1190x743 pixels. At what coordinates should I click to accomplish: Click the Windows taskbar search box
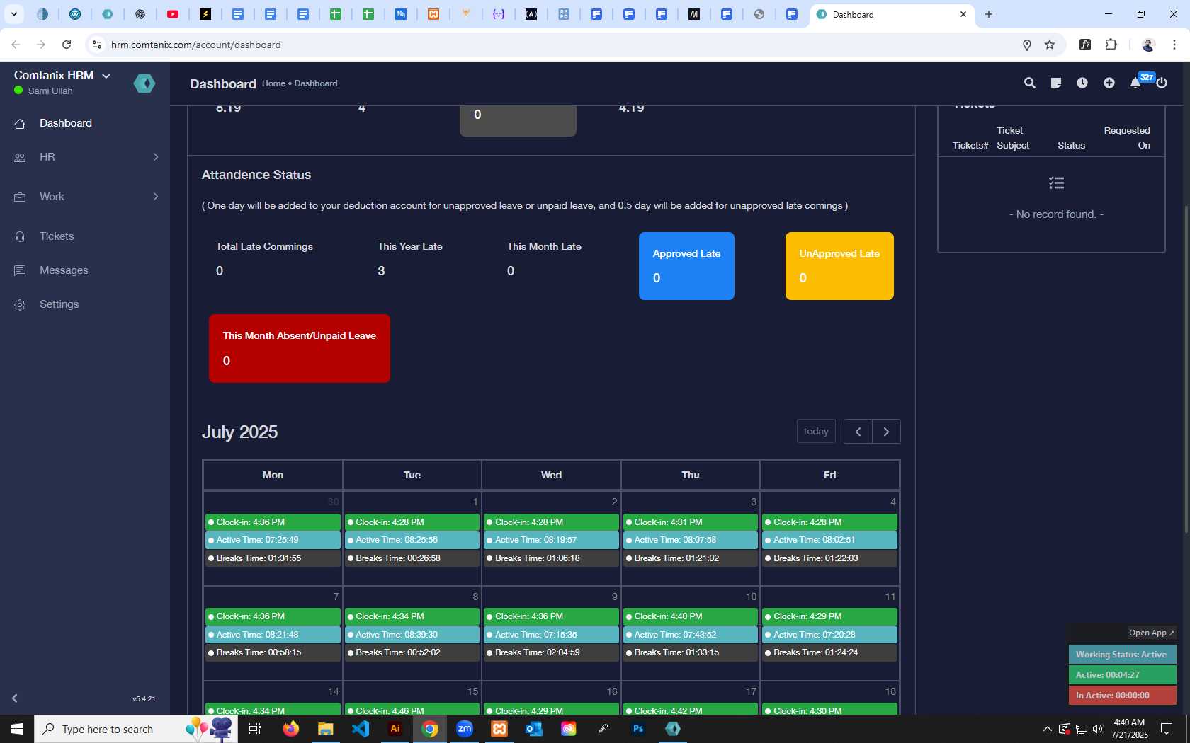pos(136,729)
